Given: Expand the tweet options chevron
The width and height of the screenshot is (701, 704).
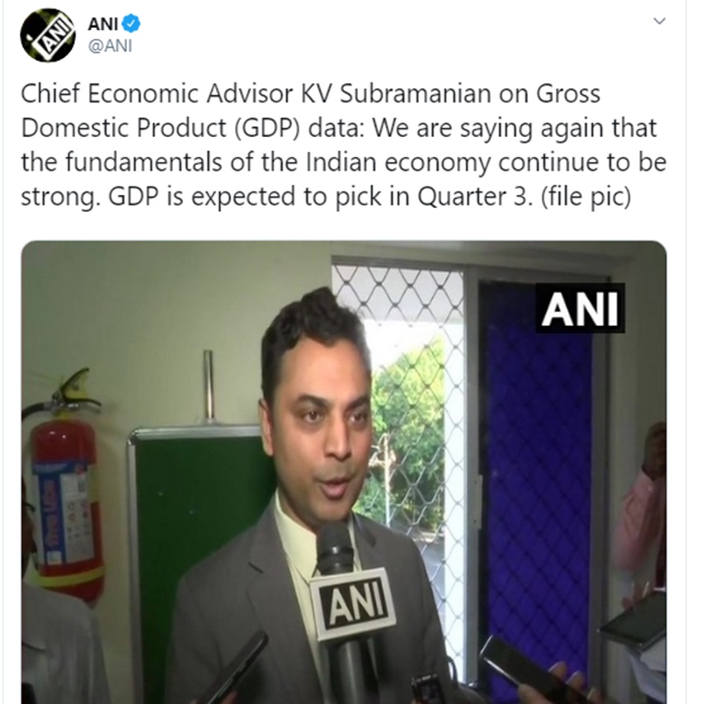Looking at the screenshot, I should pos(659,21).
